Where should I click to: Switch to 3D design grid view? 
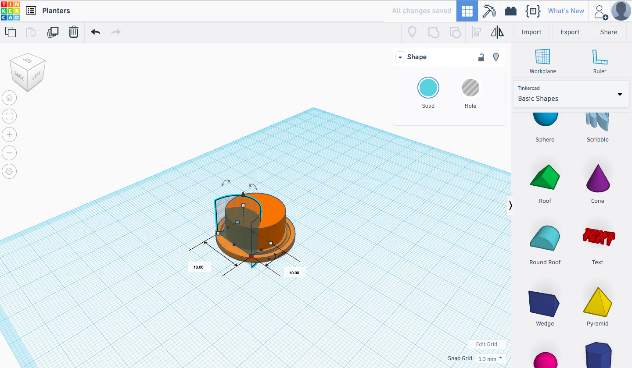(x=467, y=11)
